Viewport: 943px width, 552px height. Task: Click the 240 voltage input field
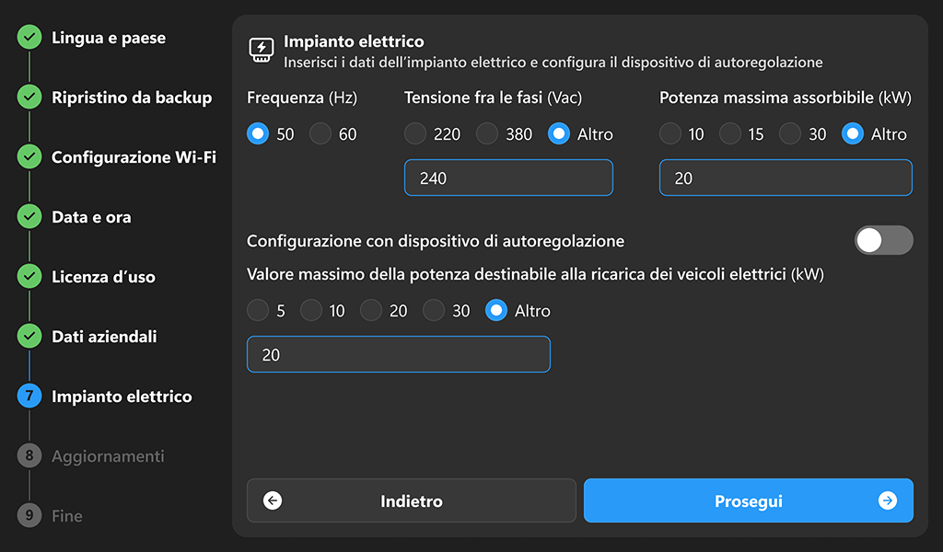click(x=508, y=177)
